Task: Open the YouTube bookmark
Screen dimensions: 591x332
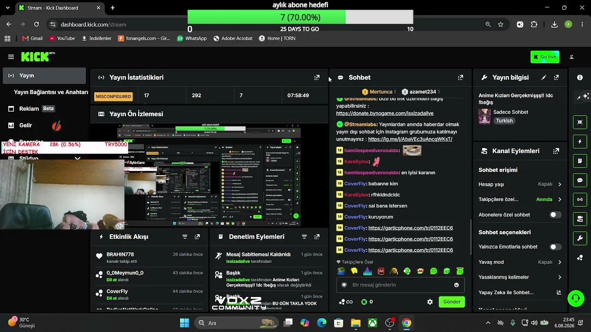Action: pyautogui.click(x=62, y=38)
